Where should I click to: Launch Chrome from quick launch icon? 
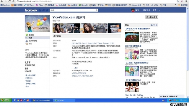pyautogui.click(x=18, y=100)
